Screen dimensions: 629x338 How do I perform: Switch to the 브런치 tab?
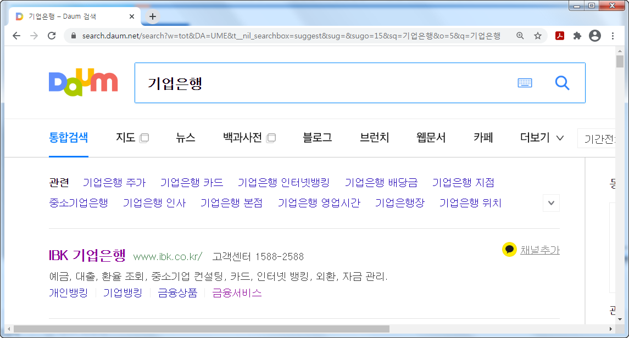pyautogui.click(x=374, y=137)
